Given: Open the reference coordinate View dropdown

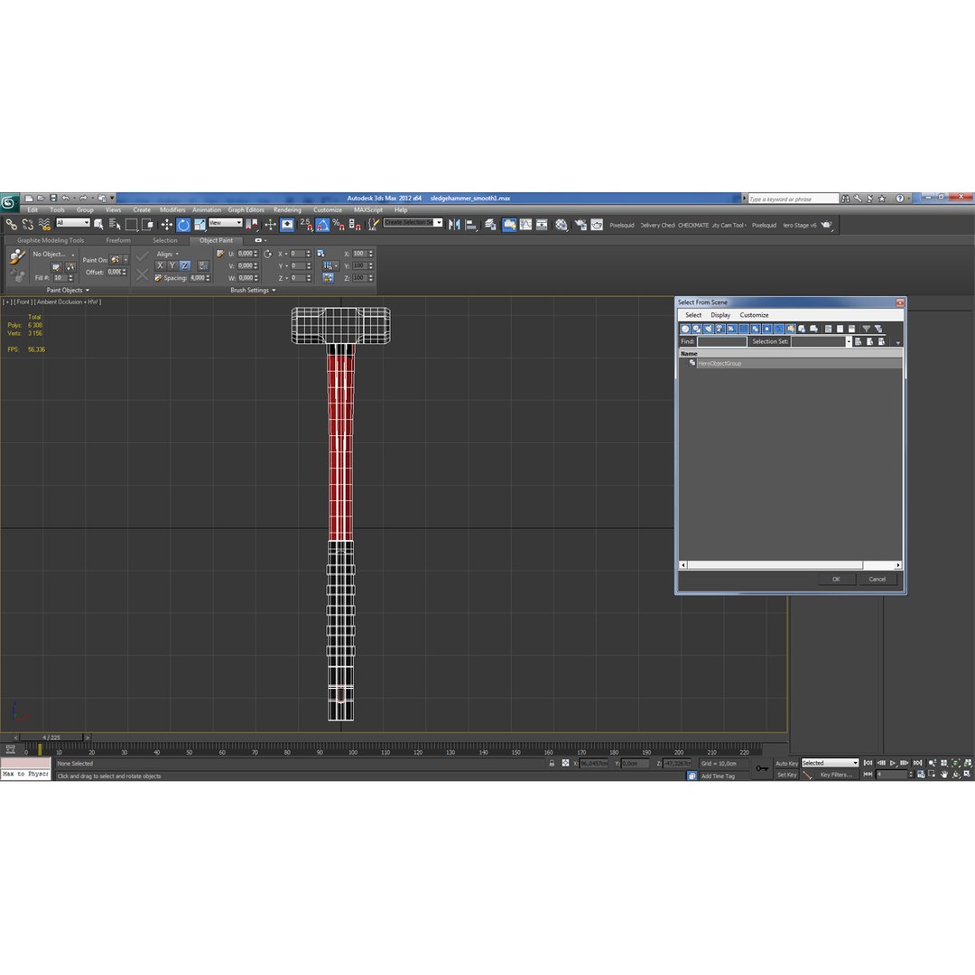Looking at the screenshot, I should (x=225, y=223).
